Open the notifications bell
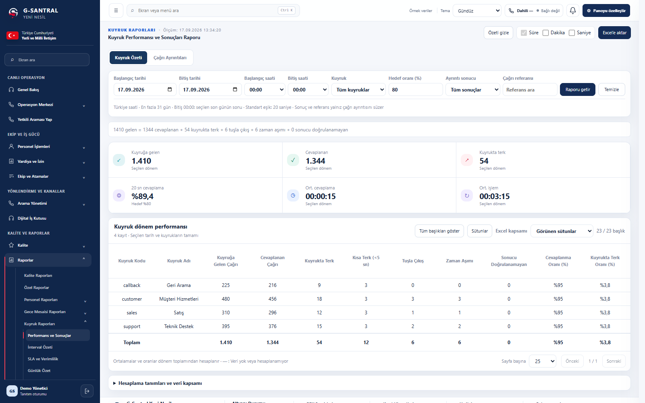 pos(573,10)
